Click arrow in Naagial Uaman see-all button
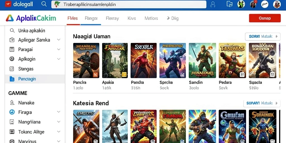Image resolution: width=286 pixels, height=143 pixels. [277, 37]
